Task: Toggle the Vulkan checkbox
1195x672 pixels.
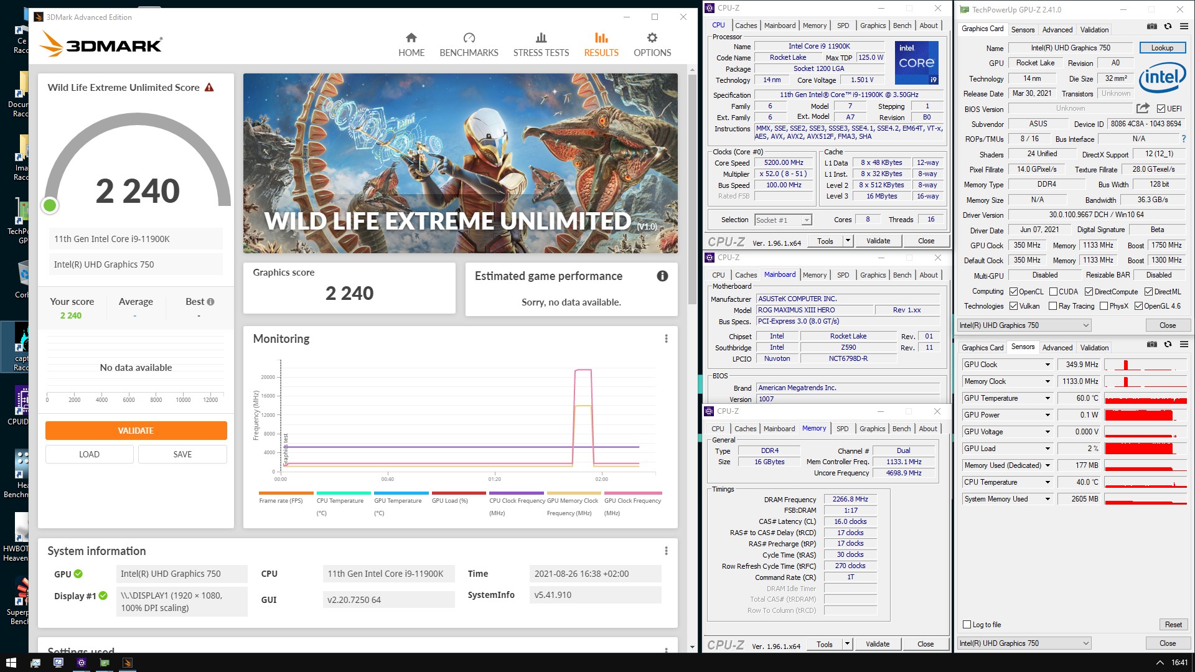Action: (x=1013, y=306)
